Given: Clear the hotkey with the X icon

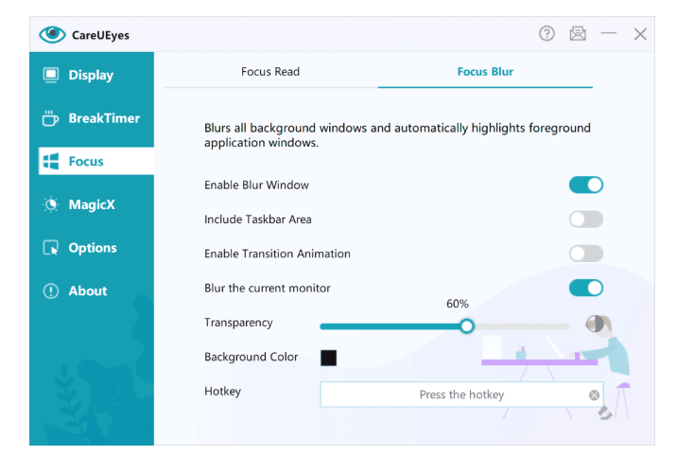Looking at the screenshot, I should [x=594, y=395].
